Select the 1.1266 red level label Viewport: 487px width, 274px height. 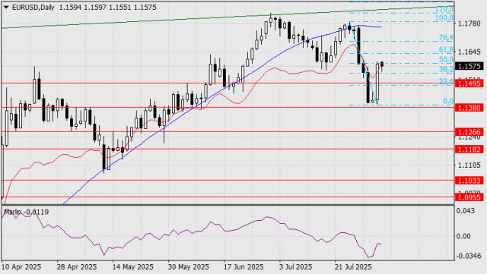pos(469,132)
